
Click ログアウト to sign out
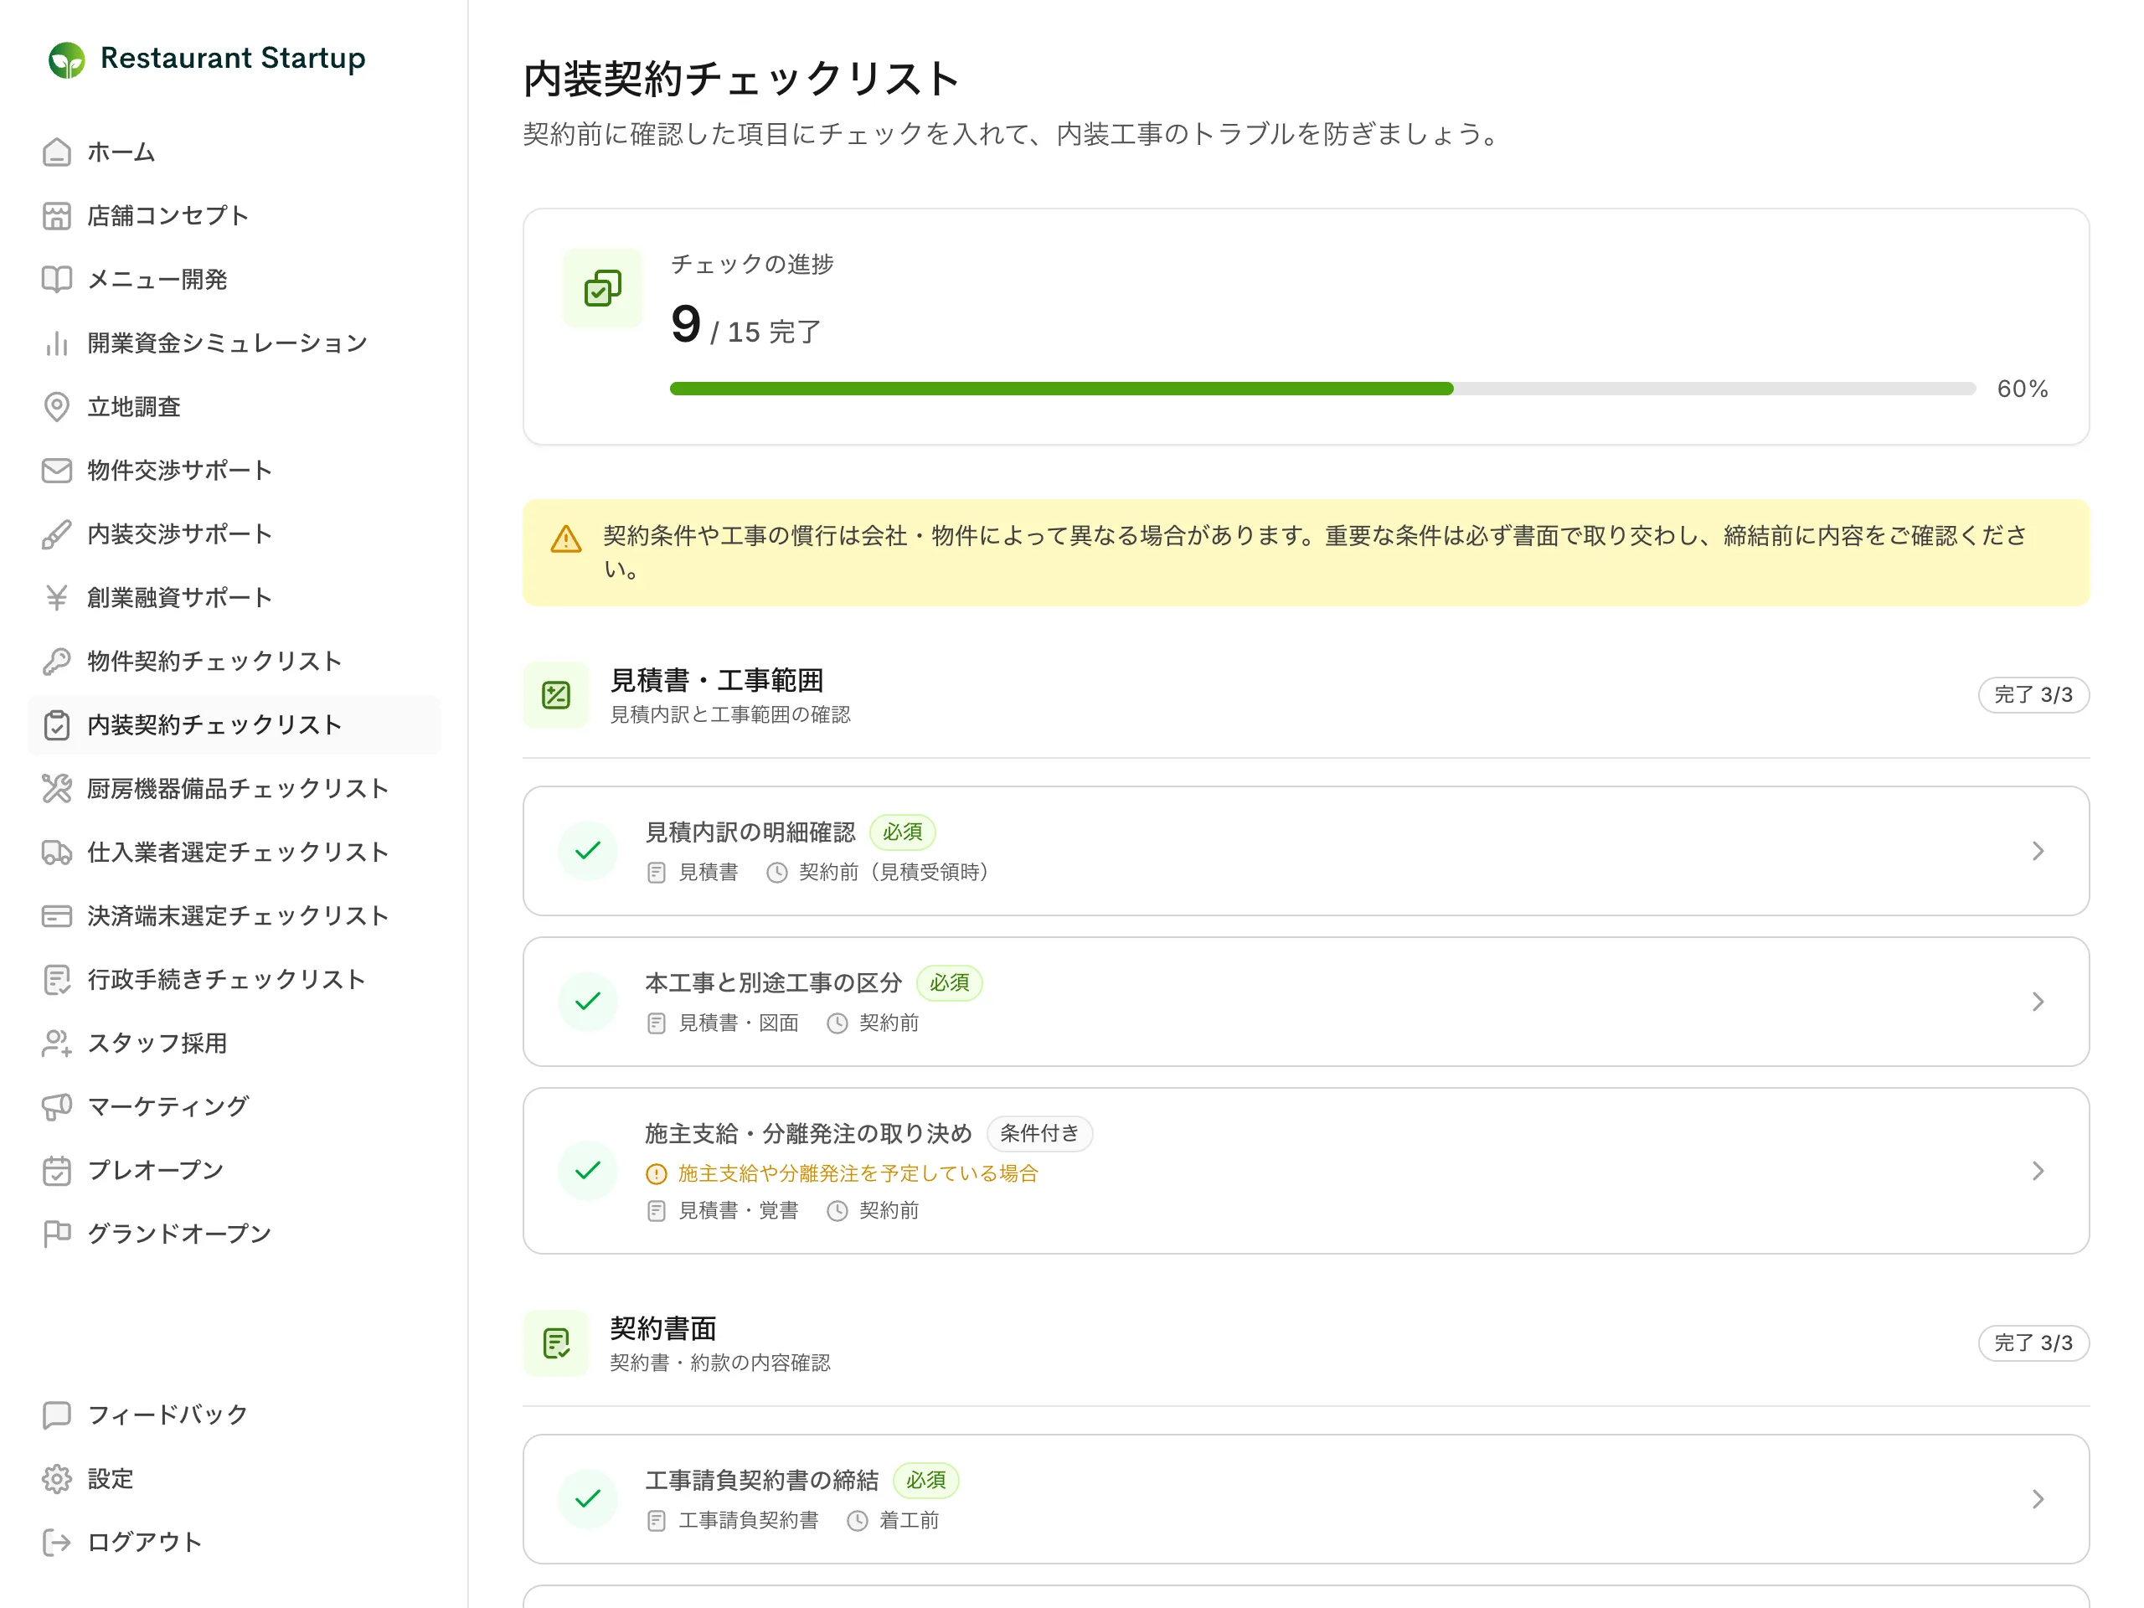234,1542
